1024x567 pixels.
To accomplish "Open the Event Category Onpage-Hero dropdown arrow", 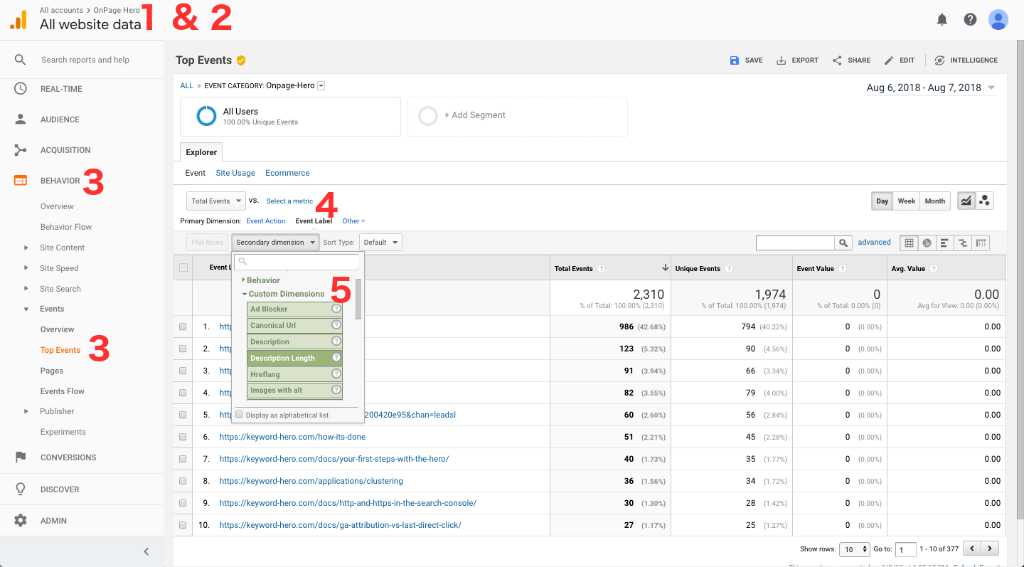I will coord(321,85).
